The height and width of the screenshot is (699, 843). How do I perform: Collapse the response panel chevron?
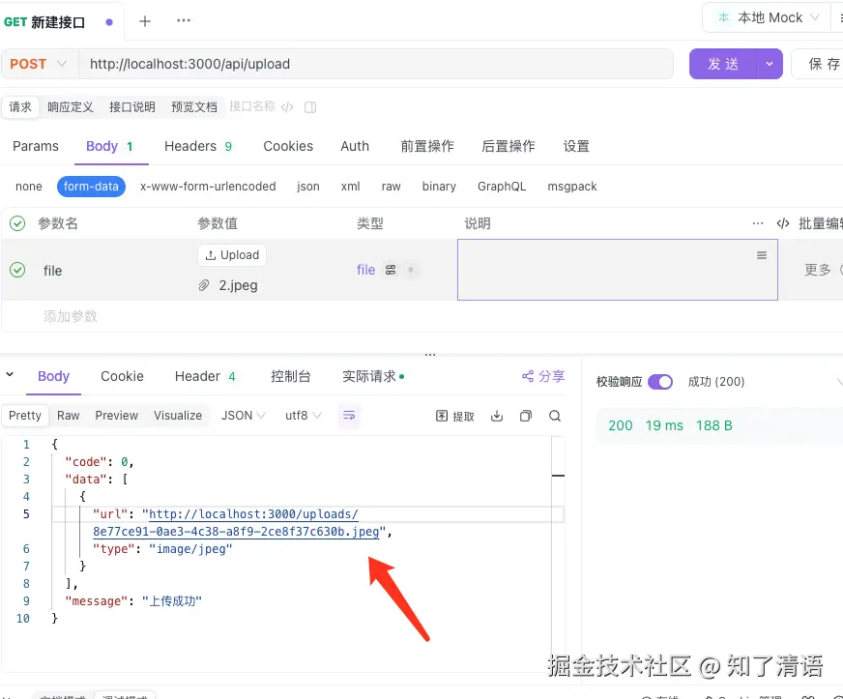[x=10, y=374]
